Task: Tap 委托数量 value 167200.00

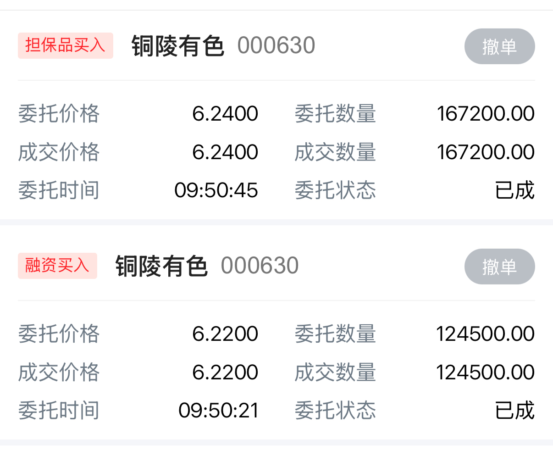Action: 485,114
